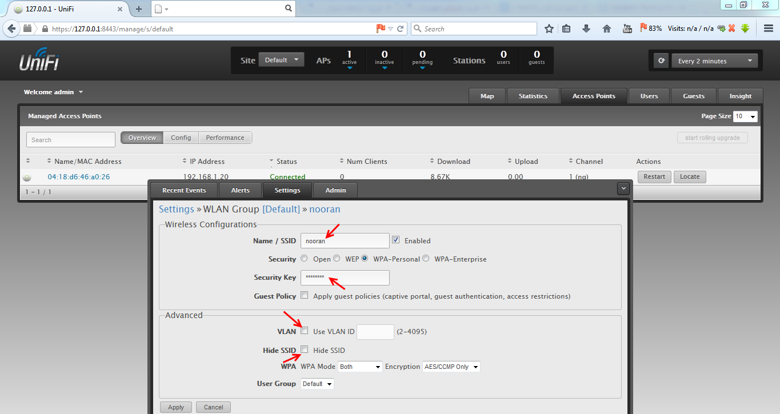Open the User Group dropdown
The height and width of the screenshot is (414, 780).
pyautogui.click(x=317, y=384)
